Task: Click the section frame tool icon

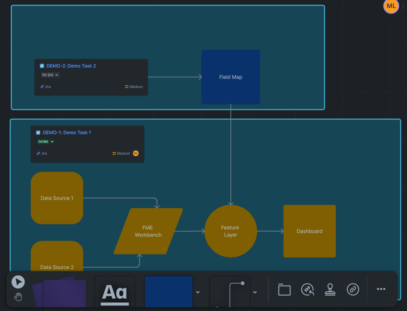Action: click(x=284, y=290)
